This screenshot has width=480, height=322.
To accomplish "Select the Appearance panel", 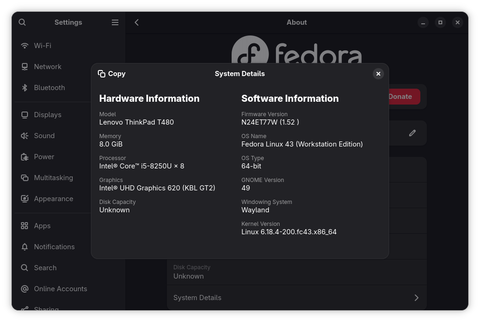I will click(x=53, y=199).
